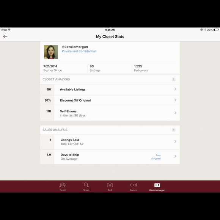Expand Available Listings chevron
Image resolution: width=220 pixels, height=220 pixels.
pyautogui.click(x=175, y=89)
